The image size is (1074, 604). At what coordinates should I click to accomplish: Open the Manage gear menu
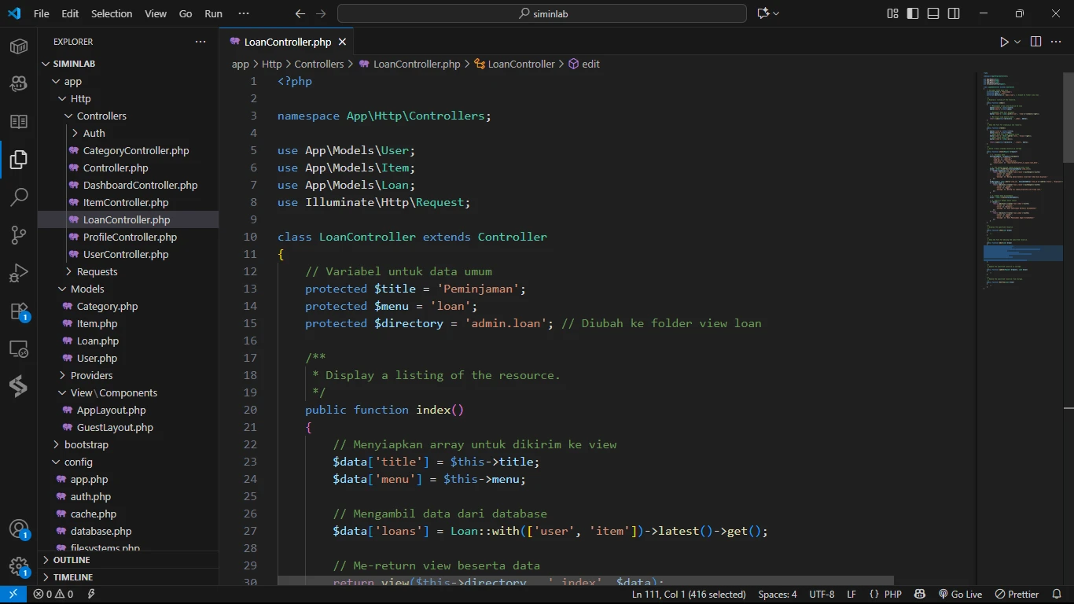19,566
